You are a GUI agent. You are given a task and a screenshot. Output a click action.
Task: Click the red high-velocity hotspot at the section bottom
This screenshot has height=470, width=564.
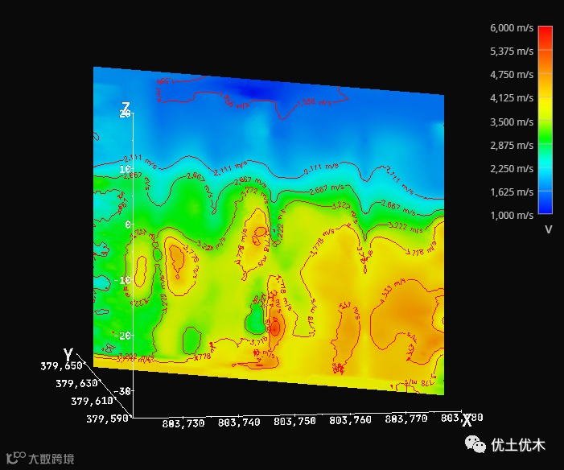point(275,328)
